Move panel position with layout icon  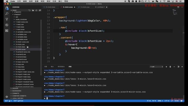[178, 67]
